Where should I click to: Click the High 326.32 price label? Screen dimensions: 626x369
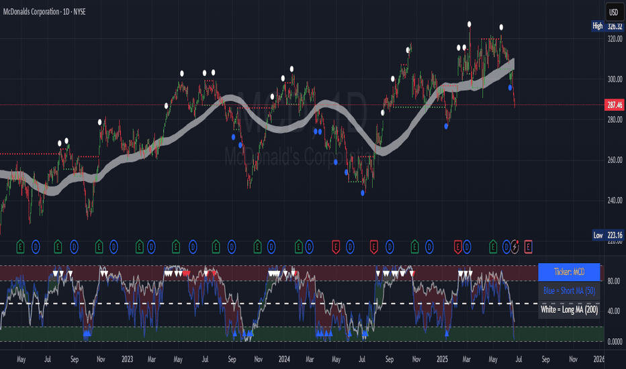pyautogui.click(x=607, y=26)
